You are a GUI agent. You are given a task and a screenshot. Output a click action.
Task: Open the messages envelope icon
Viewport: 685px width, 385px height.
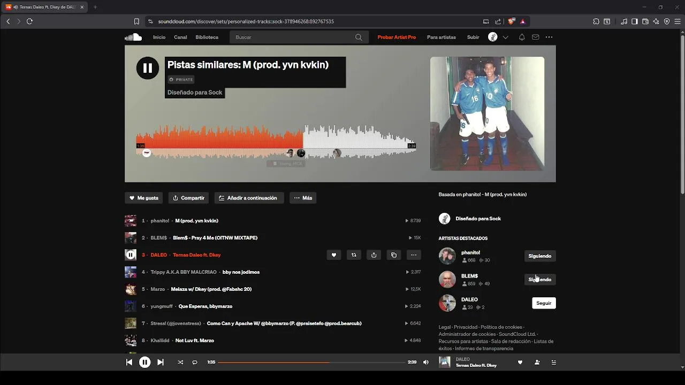535,37
